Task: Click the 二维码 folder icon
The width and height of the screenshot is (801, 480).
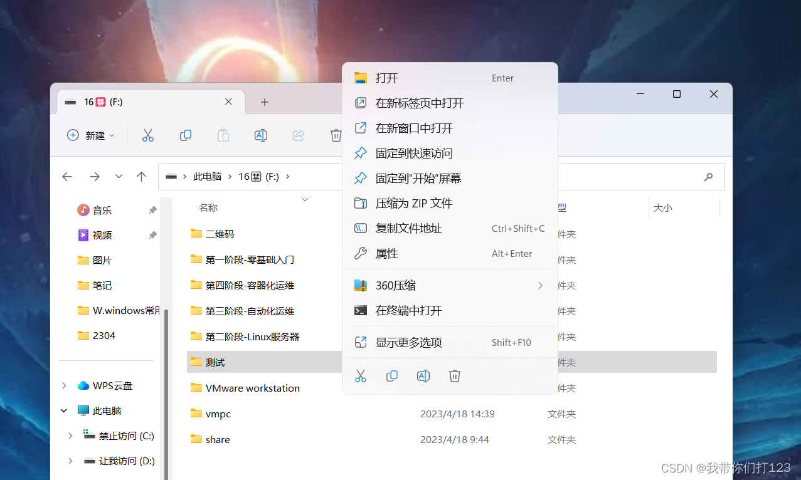Action: (x=196, y=234)
